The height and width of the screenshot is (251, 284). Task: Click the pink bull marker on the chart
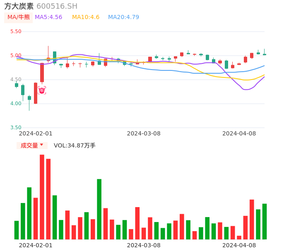coord(42,90)
